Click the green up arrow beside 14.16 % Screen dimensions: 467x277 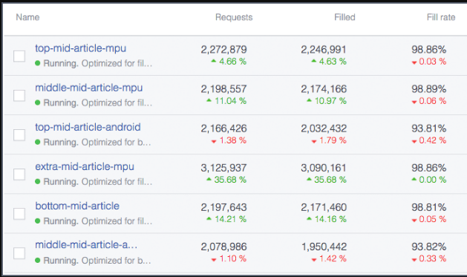309,218
